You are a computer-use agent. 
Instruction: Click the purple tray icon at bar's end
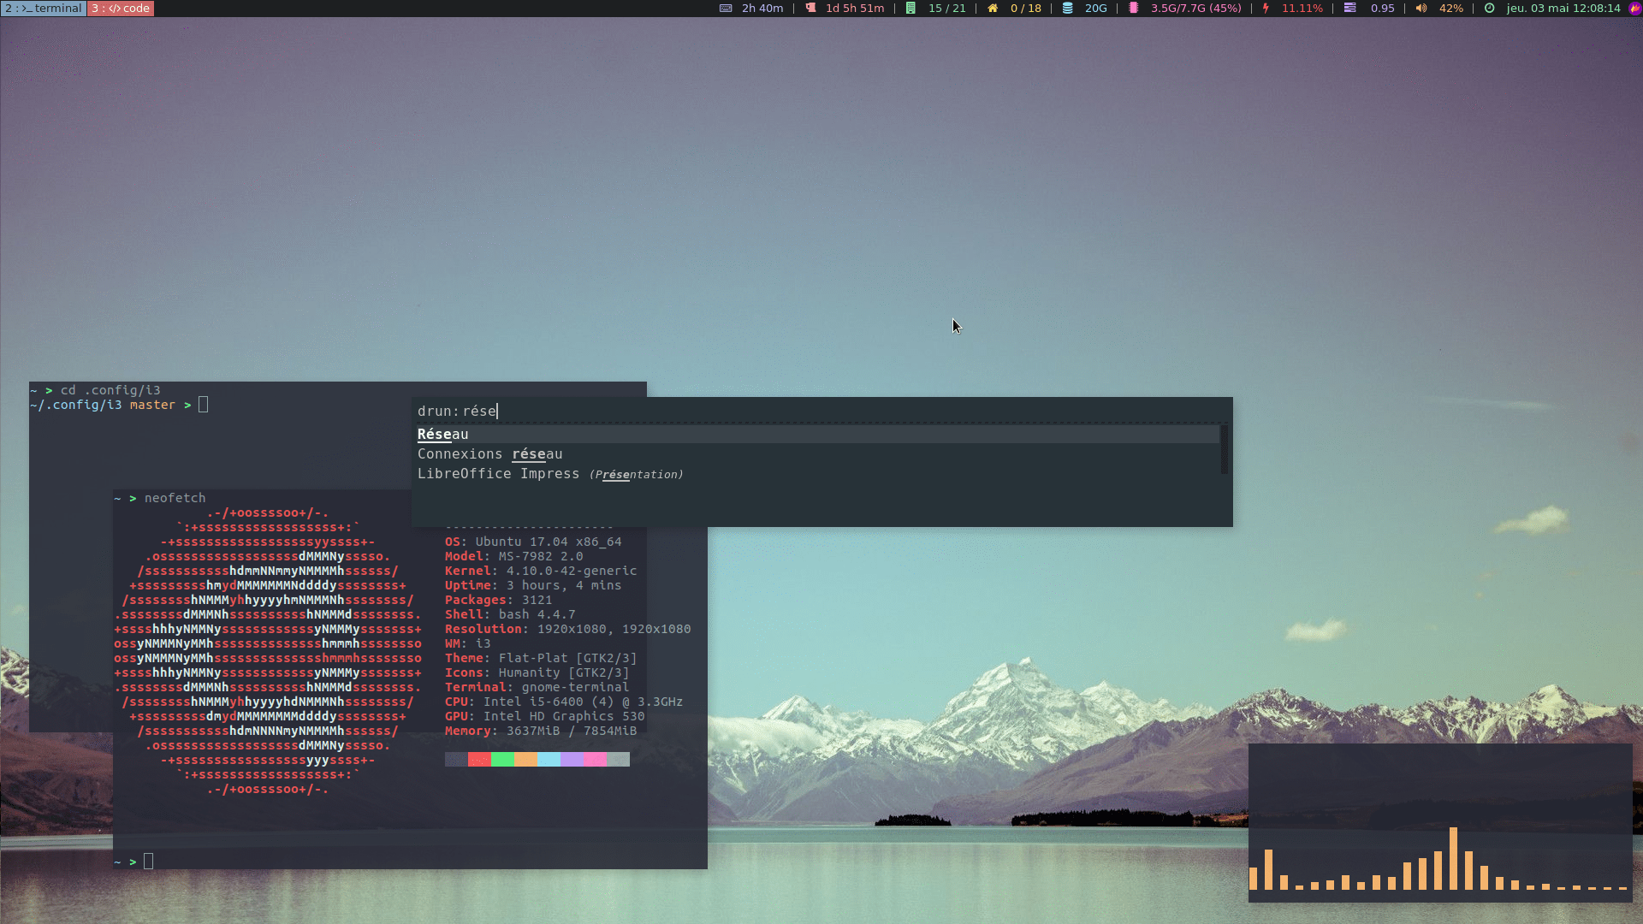click(x=1635, y=8)
